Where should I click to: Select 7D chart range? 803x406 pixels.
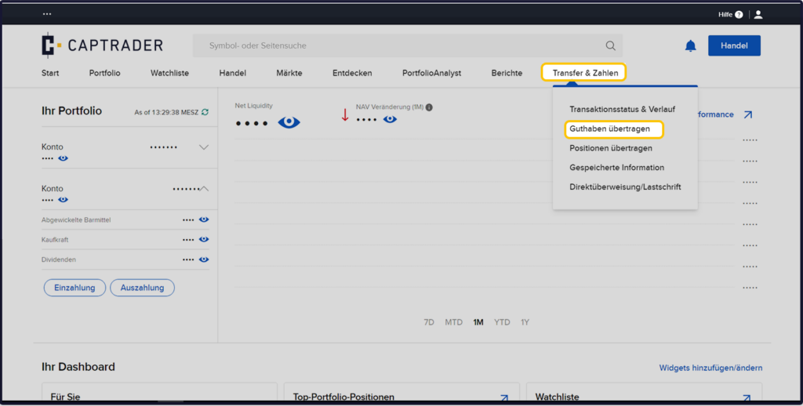429,323
